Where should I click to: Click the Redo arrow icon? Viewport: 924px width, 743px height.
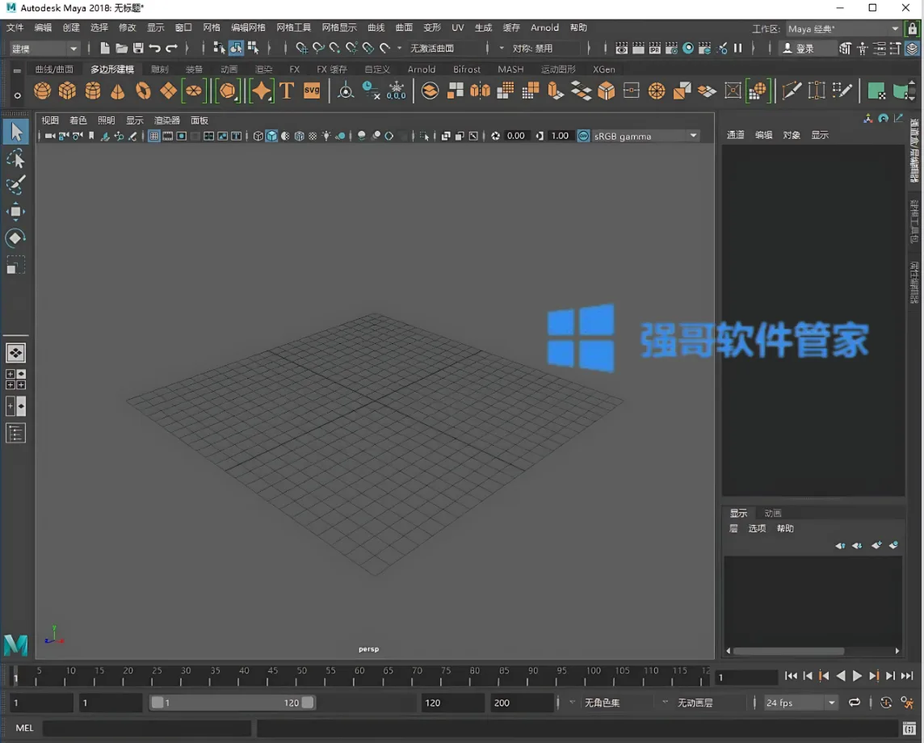(x=171, y=48)
